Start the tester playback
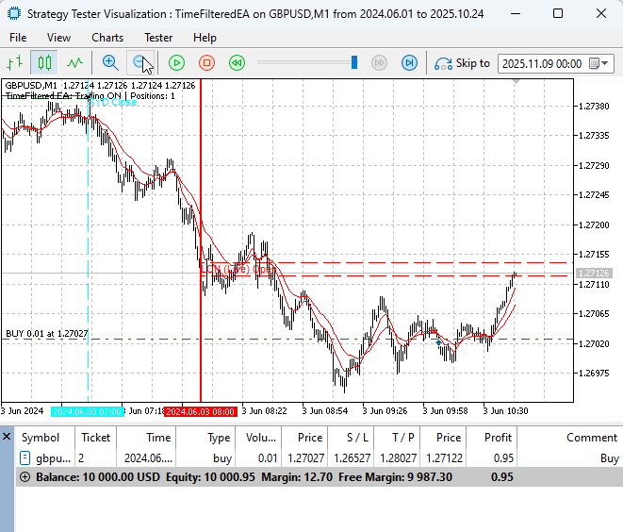This screenshot has height=532, width=623. (x=176, y=63)
